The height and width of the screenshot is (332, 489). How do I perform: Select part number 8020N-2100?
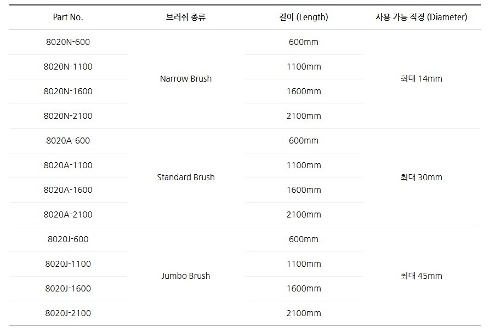pos(68,116)
